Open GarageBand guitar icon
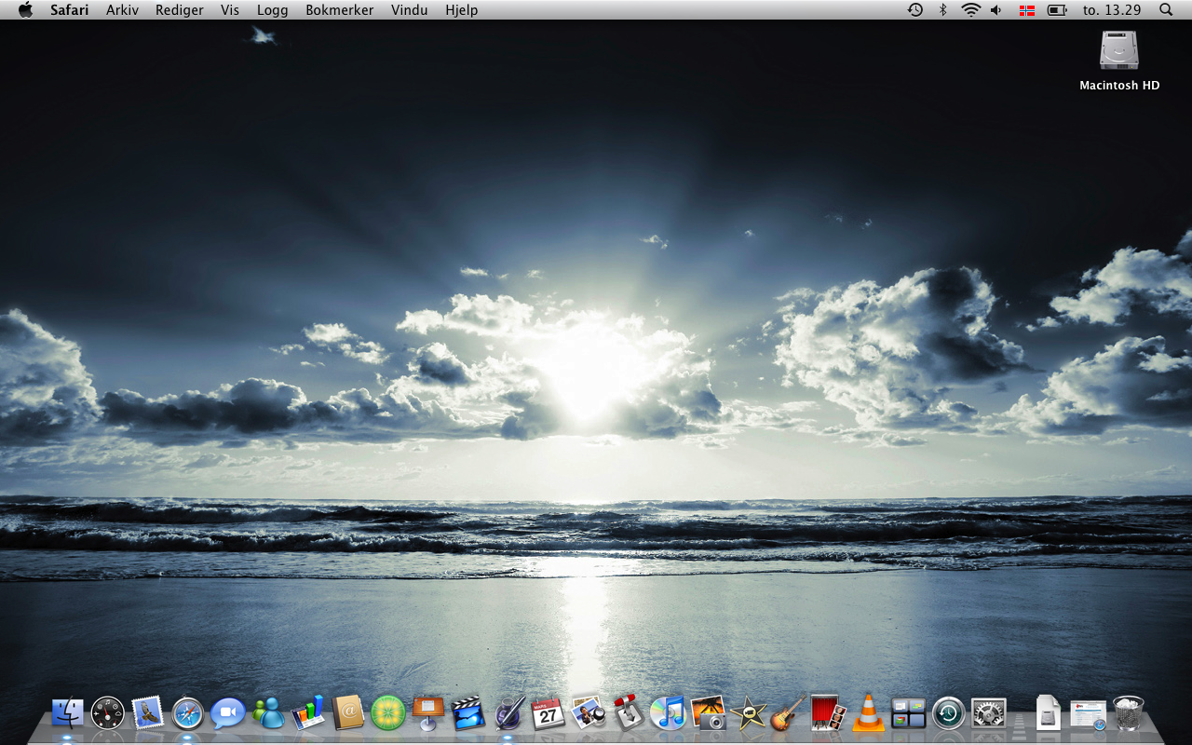 click(x=788, y=713)
